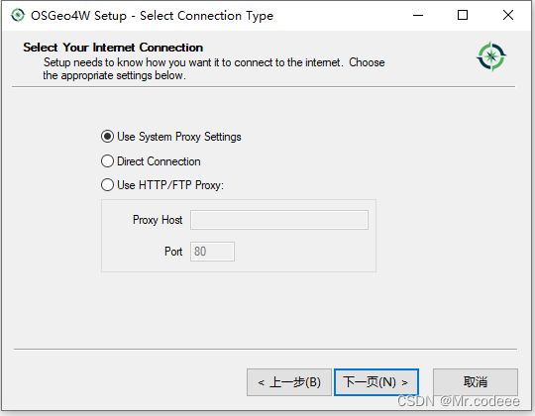The width and height of the screenshot is (535, 416).
Task: Maximize the OSGeo4W Setup window
Action: tap(463, 15)
